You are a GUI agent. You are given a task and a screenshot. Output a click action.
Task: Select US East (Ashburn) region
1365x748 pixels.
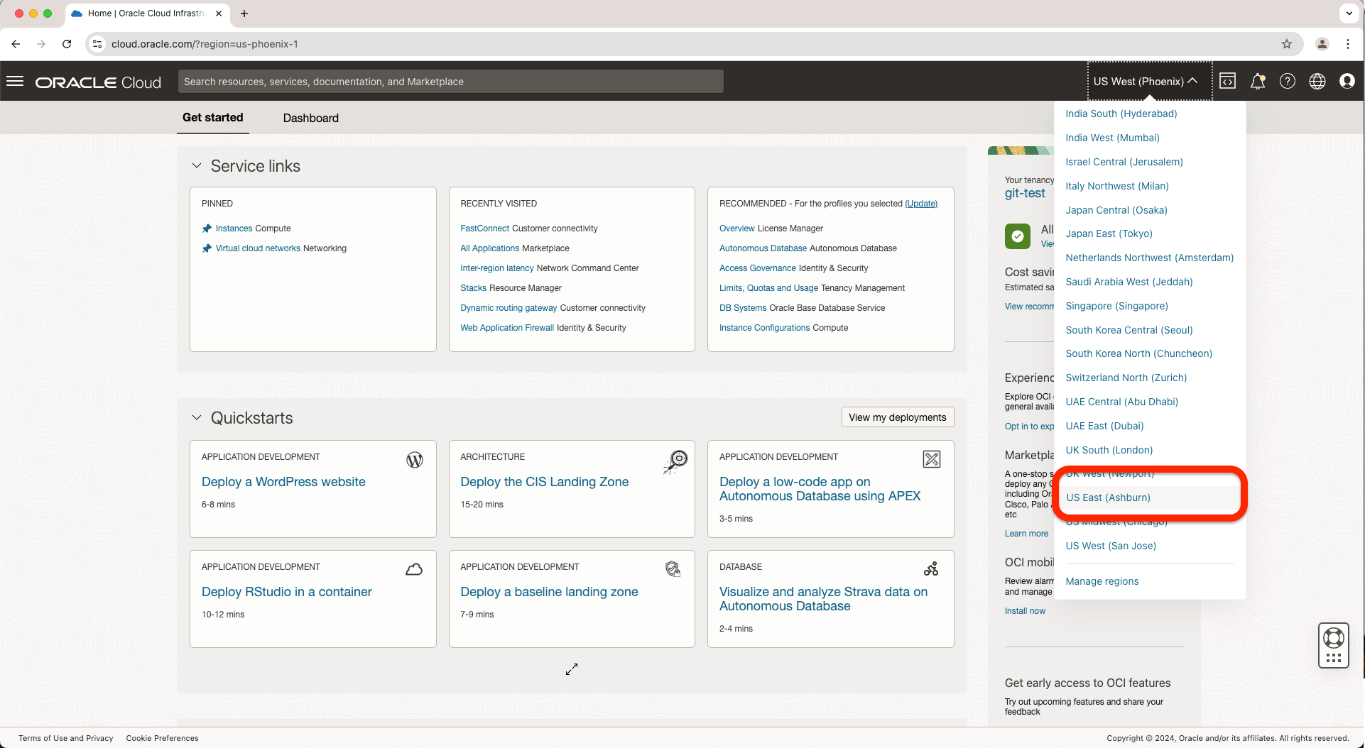(x=1108, y=497)
